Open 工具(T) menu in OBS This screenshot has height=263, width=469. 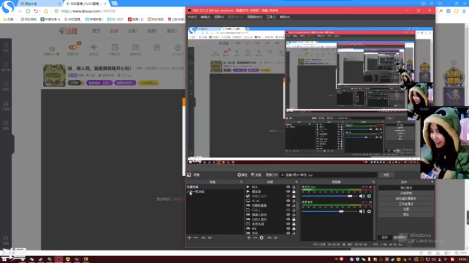pos(271,17)
